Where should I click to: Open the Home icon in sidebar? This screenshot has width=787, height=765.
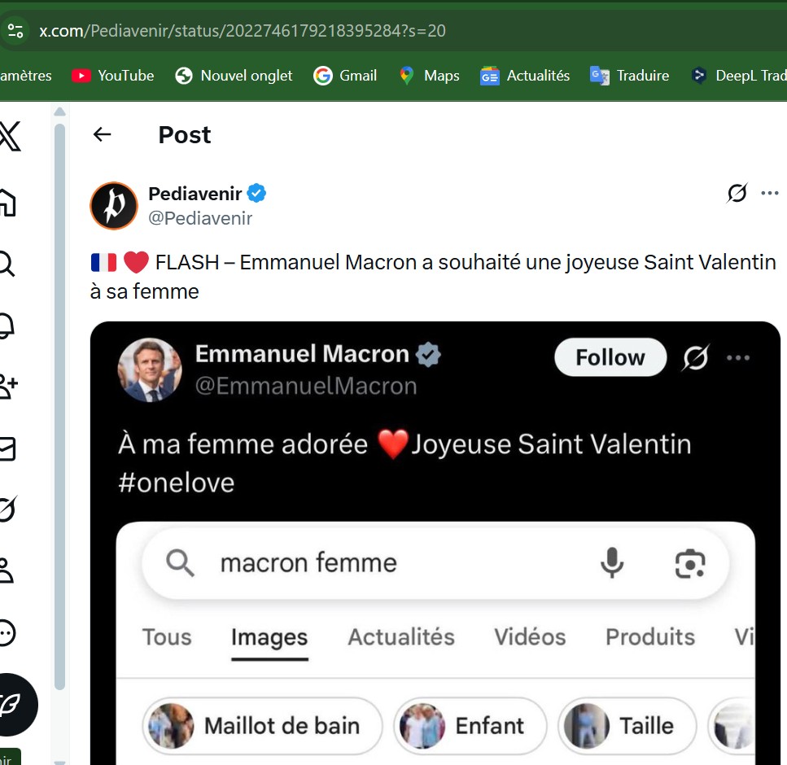[x=7, y=201]
